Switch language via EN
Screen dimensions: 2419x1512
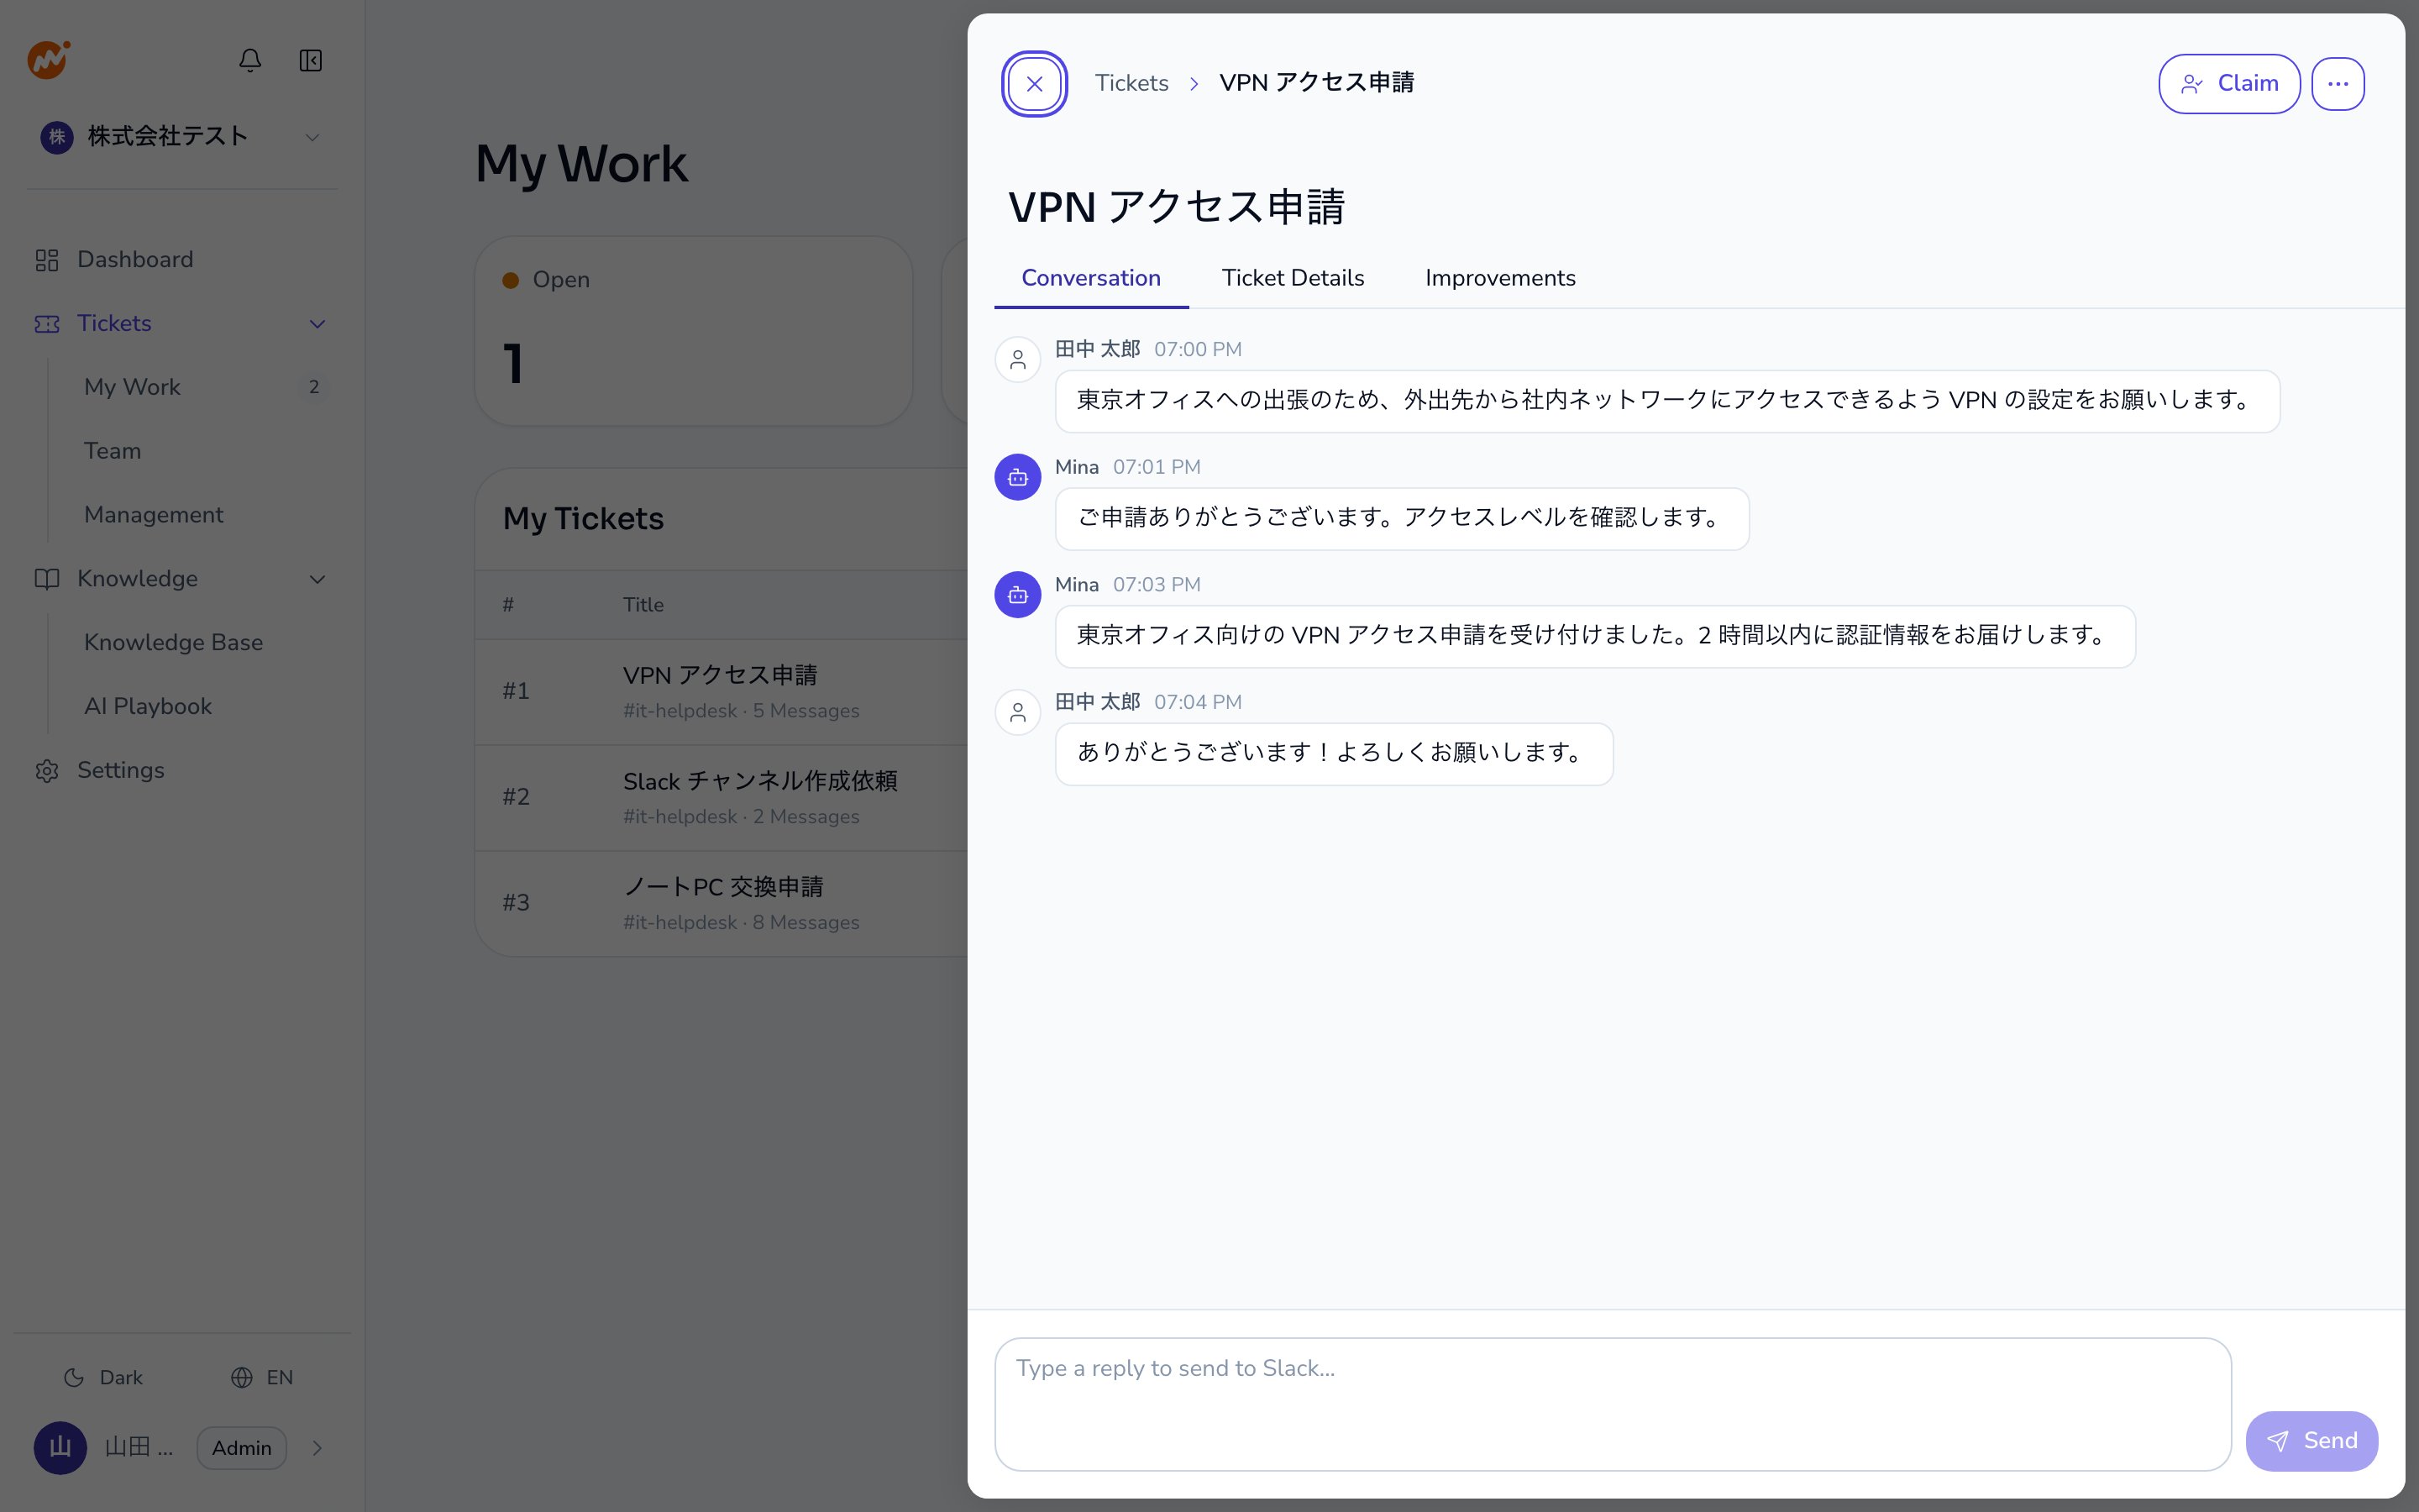tap(262, 1378)
